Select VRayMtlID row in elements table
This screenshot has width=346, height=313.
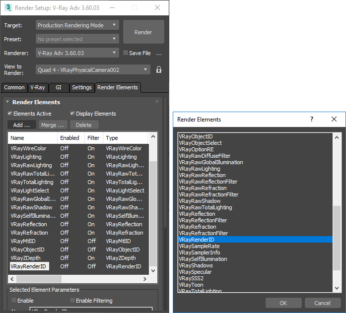78,241
